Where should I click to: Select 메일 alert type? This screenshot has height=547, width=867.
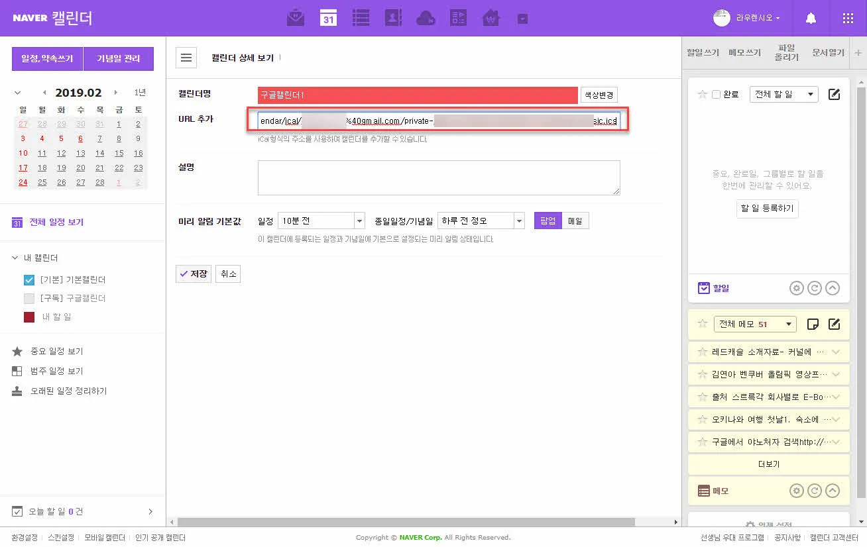[575, 221]
